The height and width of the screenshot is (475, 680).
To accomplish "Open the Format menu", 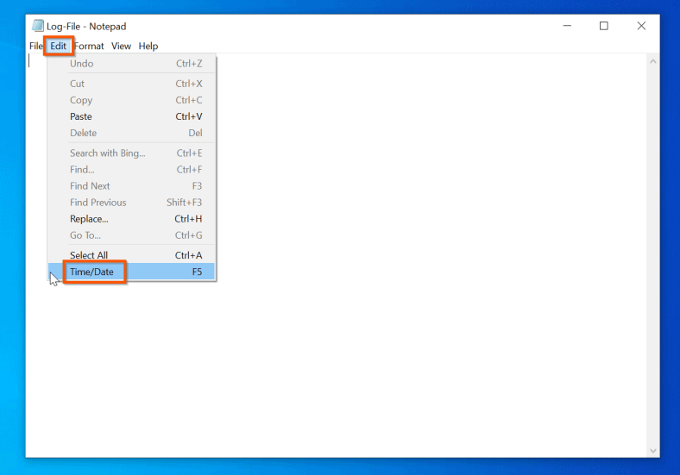I will coord(89,46).
